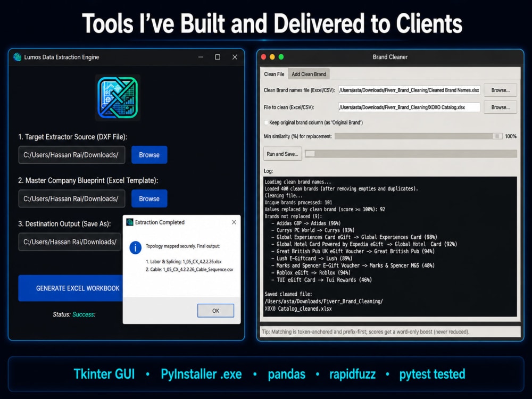The height and width of the screenshot is (399, 532).
Task: Click the 'Status: Success:' text
Action: tap(74, 314)
